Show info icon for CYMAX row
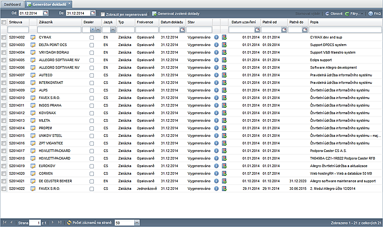383x227 pixels. 217,37
